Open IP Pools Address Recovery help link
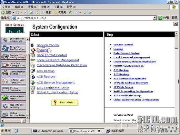The width and height of the screenshot is (180, 135). point(131,83)
